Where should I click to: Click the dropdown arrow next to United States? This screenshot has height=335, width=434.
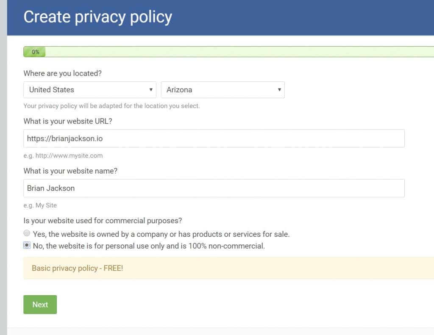point(151,90)
